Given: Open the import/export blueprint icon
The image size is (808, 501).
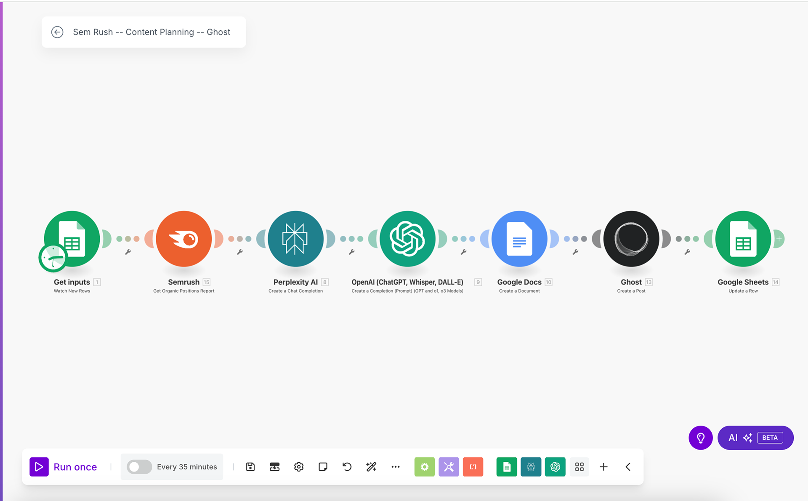Looking at the screenshot, I should pos(274,466).
